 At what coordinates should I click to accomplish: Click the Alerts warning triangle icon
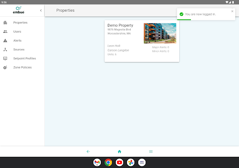[x=5, y=41]
